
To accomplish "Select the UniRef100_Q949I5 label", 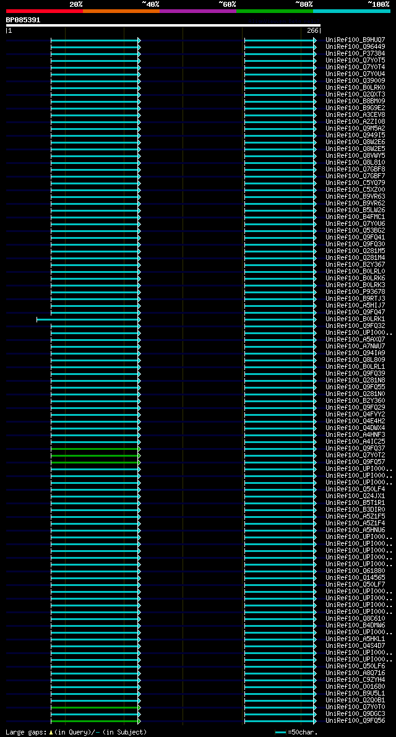I will click(355, 136).
